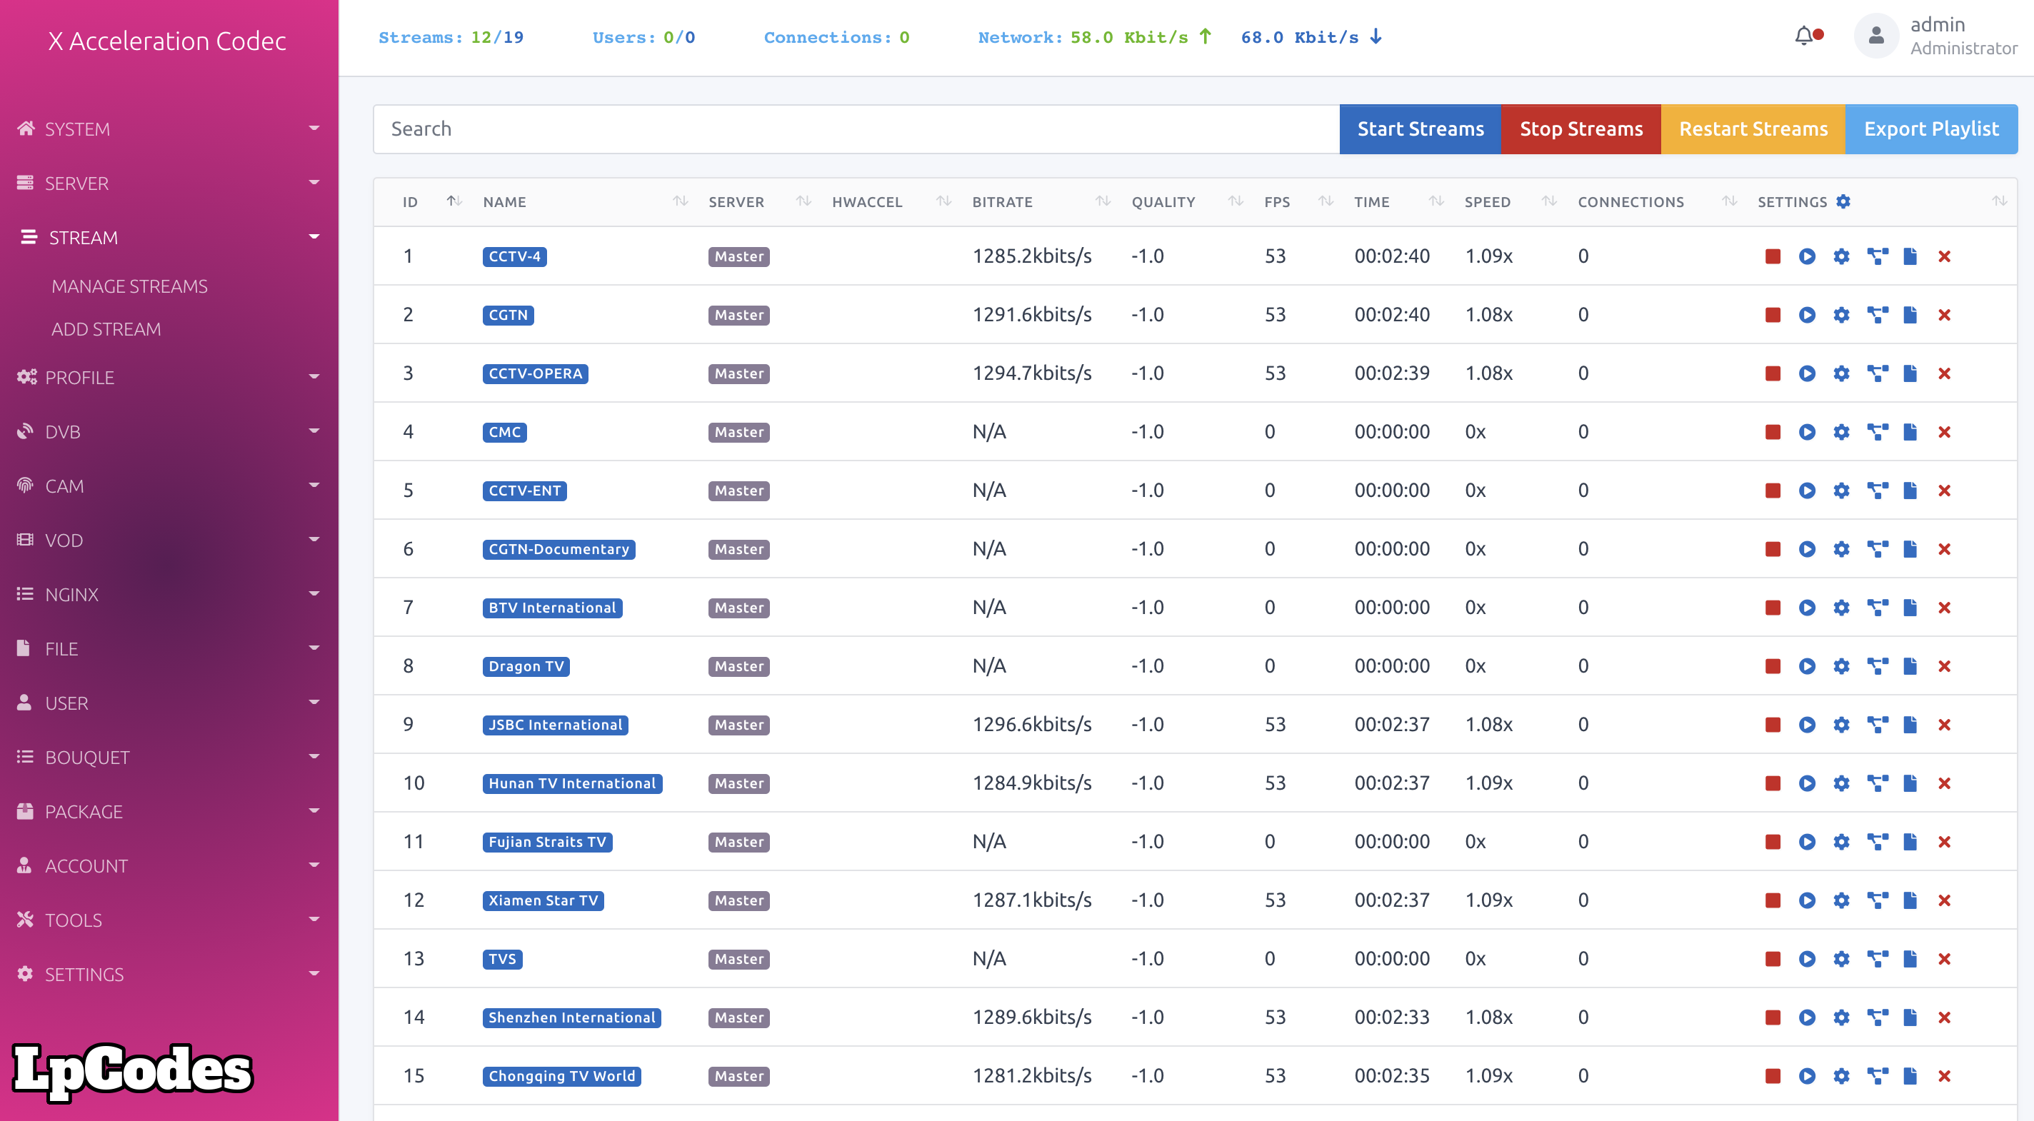Click the gear icon beside SETTINGS column header
This screenshot has height=1121, width=2034.
coord(1843,202)
